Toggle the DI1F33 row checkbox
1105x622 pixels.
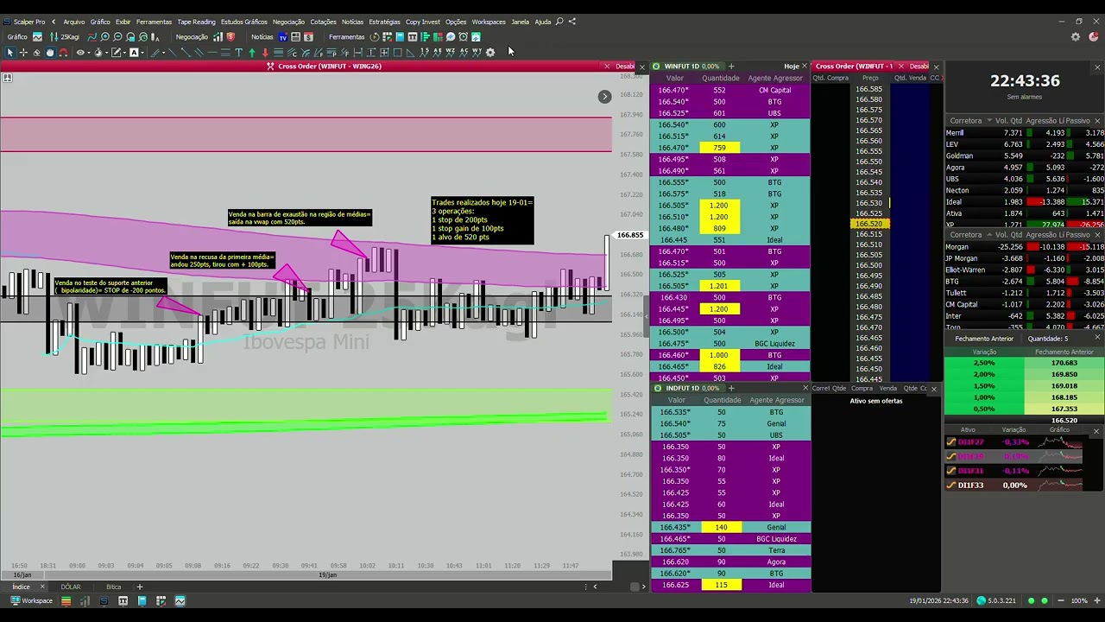951,486
